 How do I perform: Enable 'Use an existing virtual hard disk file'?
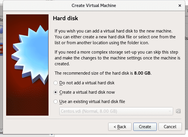pyautogui.click(x=56, y=102)
